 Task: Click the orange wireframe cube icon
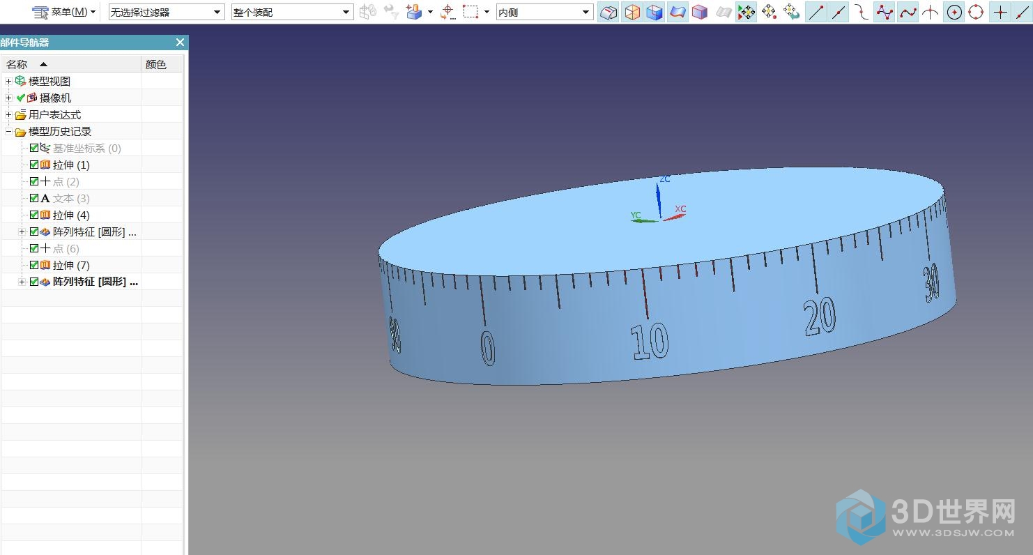coord(632,12)
